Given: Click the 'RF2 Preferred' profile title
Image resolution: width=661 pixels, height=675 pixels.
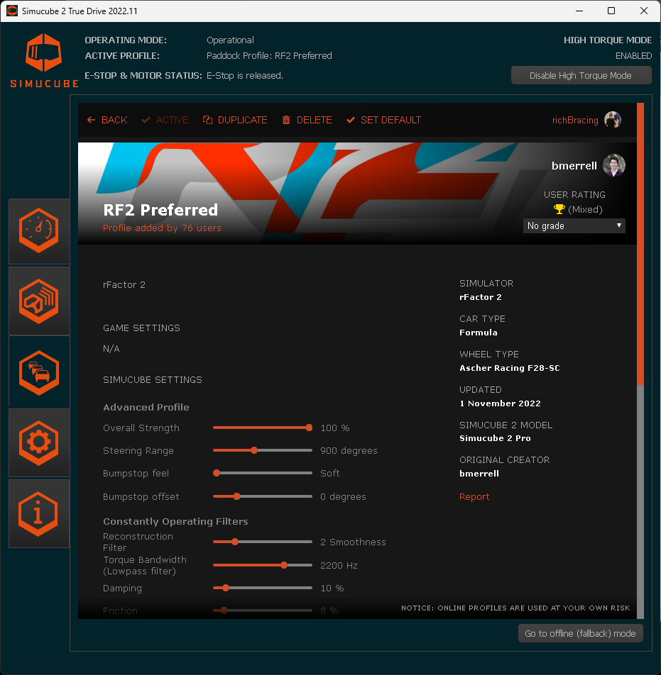Looking at the screenshot, I should 160,210.
